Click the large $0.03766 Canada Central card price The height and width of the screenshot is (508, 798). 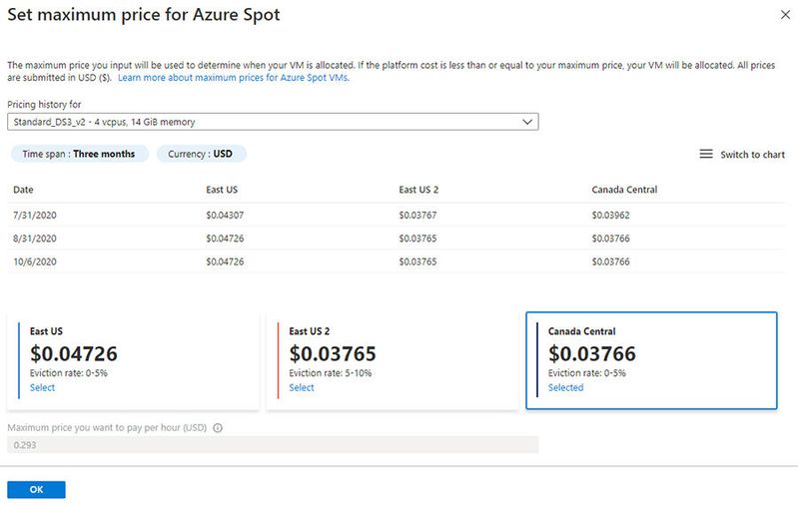coord(592,353)
